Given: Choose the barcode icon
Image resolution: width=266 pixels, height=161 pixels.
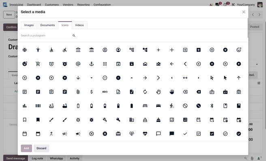Looking at the screenshot, I should coord(38,106).
